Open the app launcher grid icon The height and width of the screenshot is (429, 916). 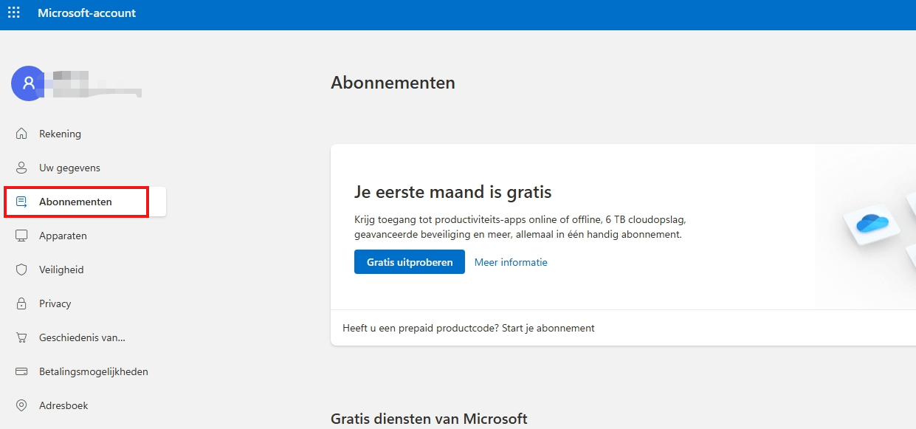(x=14, y=13)
